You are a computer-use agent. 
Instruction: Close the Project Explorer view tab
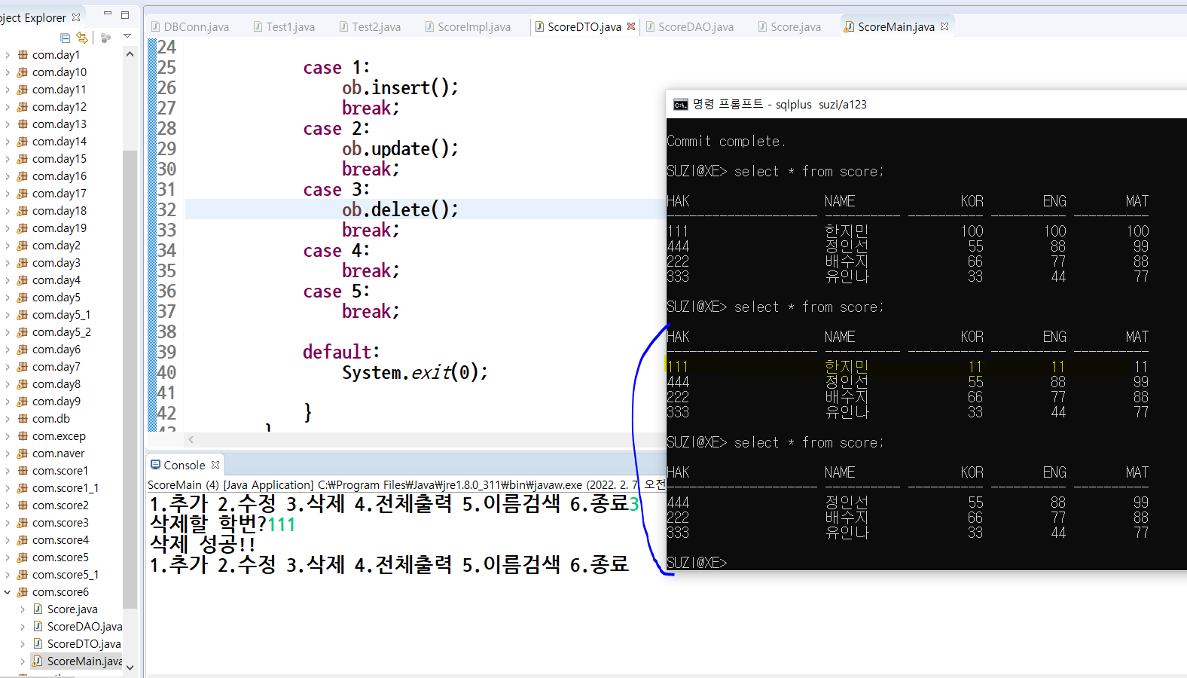tap(76, 17)
